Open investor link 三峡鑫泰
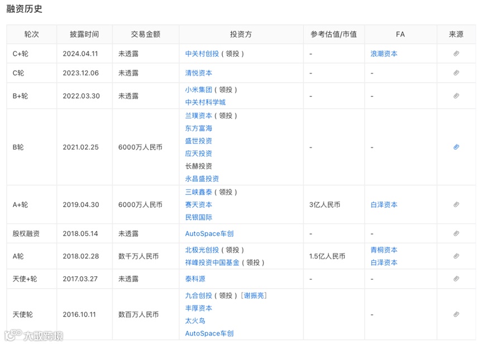 coord(198,192)
